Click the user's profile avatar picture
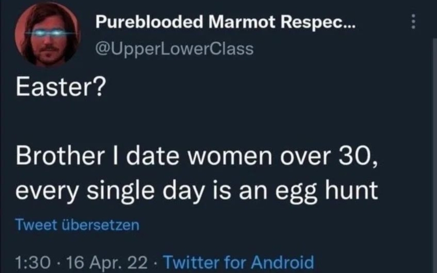Screen dimensions: 437x273 tap(48, 34)
